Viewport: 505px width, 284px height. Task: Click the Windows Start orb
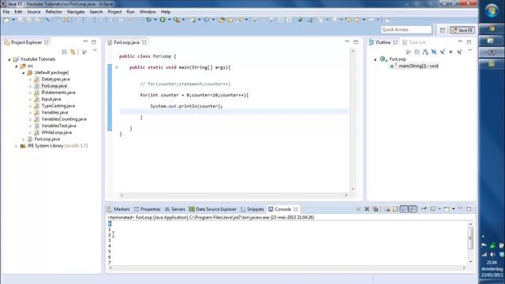pos(492,11)
